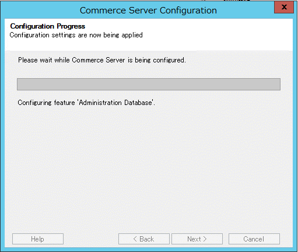This screenshot has height=252, width=298.
Task: Click the 'Administration Database' feature name
Action: click(x=115, y=103)
